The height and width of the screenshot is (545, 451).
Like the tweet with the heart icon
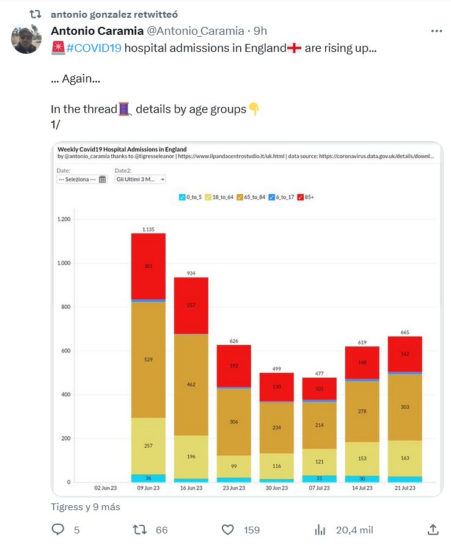pyautogui.click(x=228, y=530)
